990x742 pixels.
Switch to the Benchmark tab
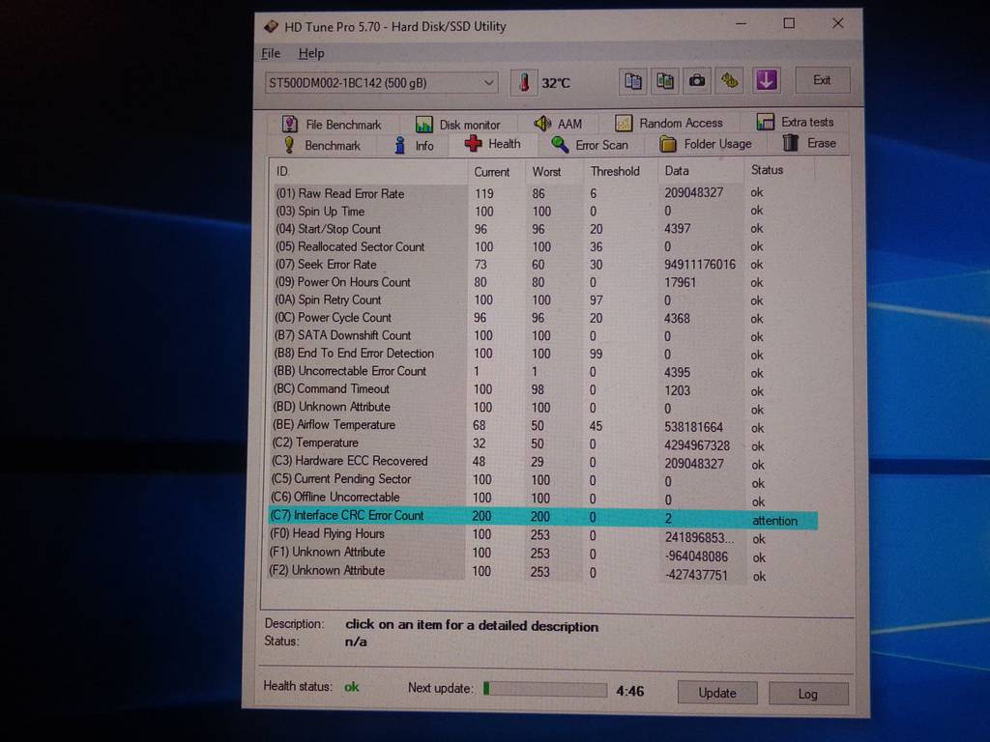[x=322, y=145]
